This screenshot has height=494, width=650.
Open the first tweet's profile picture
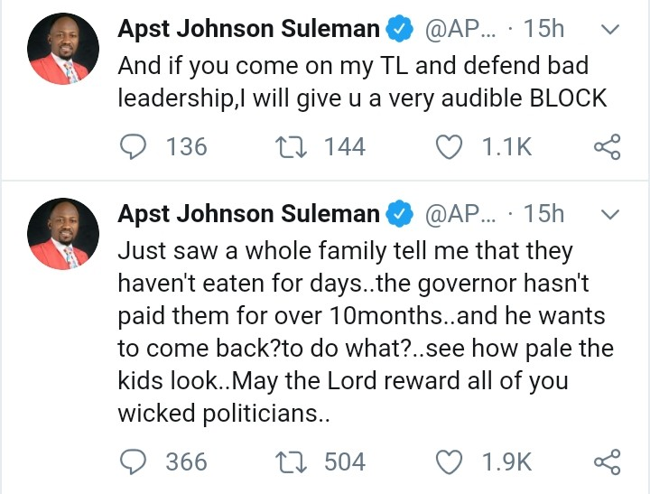point(59,51)
